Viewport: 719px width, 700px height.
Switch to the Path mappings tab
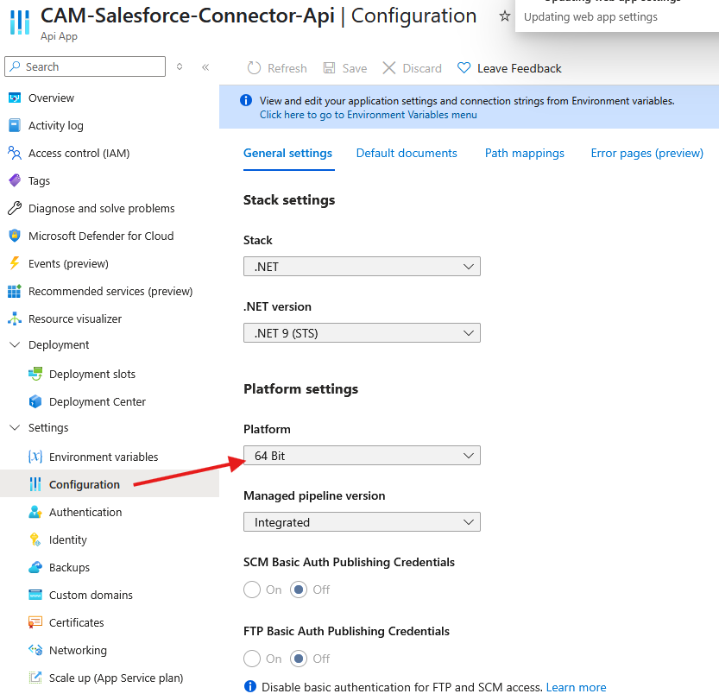pos(524,153)
